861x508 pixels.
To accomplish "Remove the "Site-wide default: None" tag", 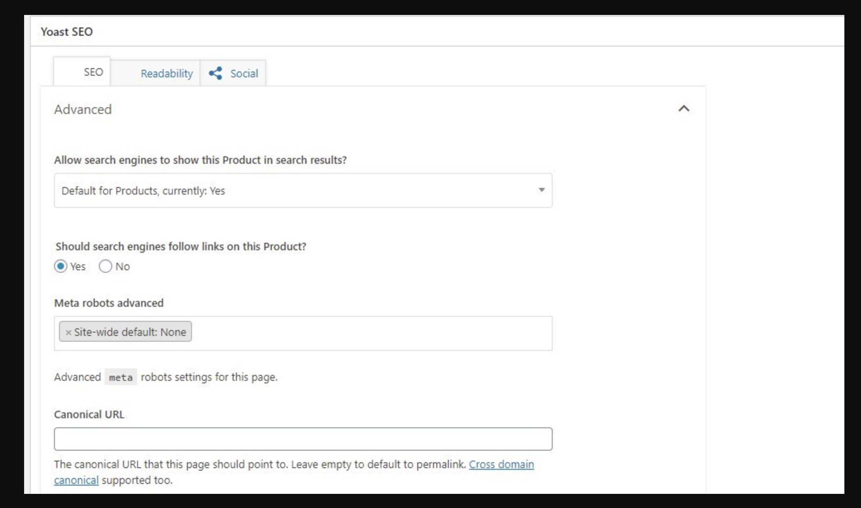I will 69,332.
